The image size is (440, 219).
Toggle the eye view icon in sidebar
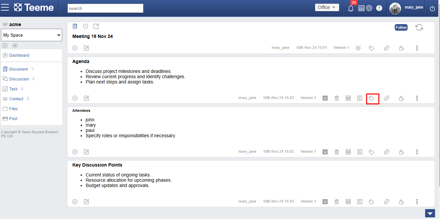[15, 46]
